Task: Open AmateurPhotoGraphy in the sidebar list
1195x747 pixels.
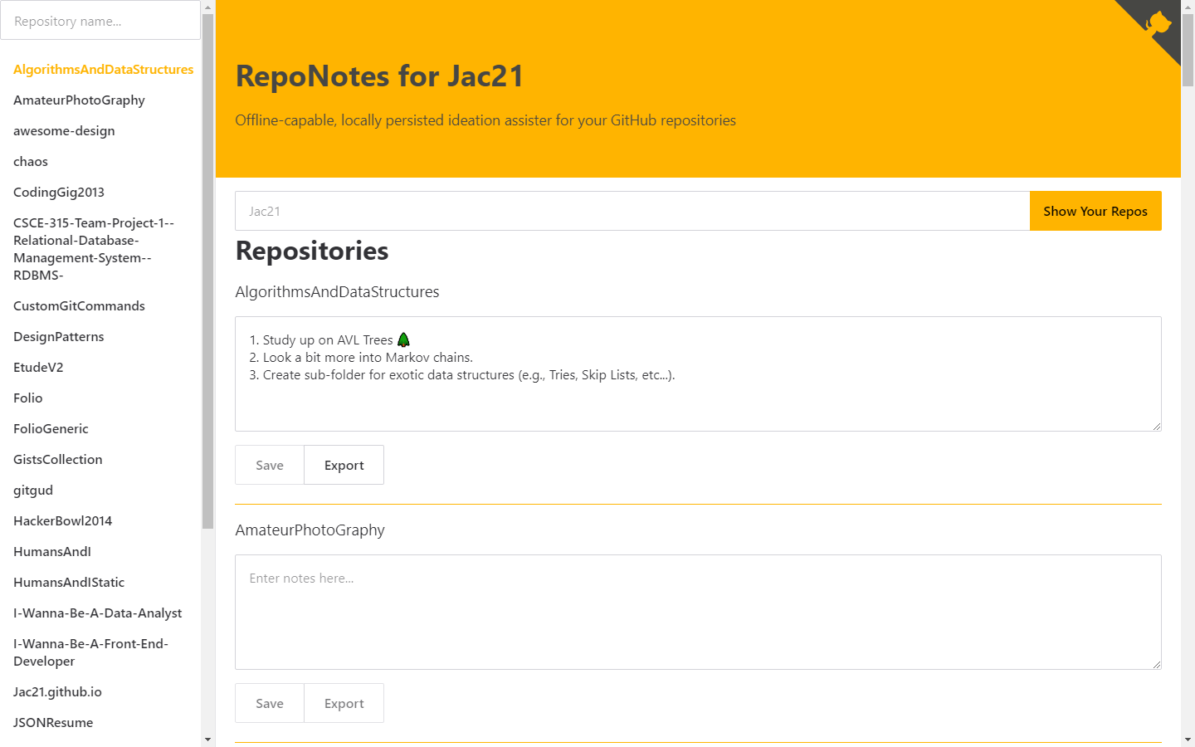Action: click(79, 100)
